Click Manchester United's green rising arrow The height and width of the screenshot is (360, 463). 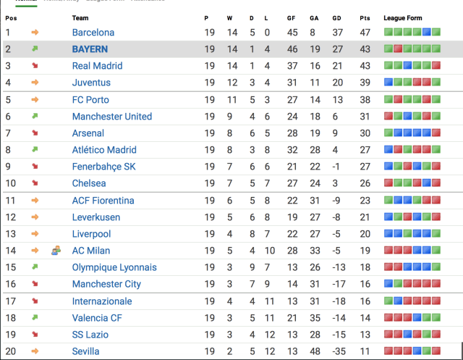click(x=35, y=116)
